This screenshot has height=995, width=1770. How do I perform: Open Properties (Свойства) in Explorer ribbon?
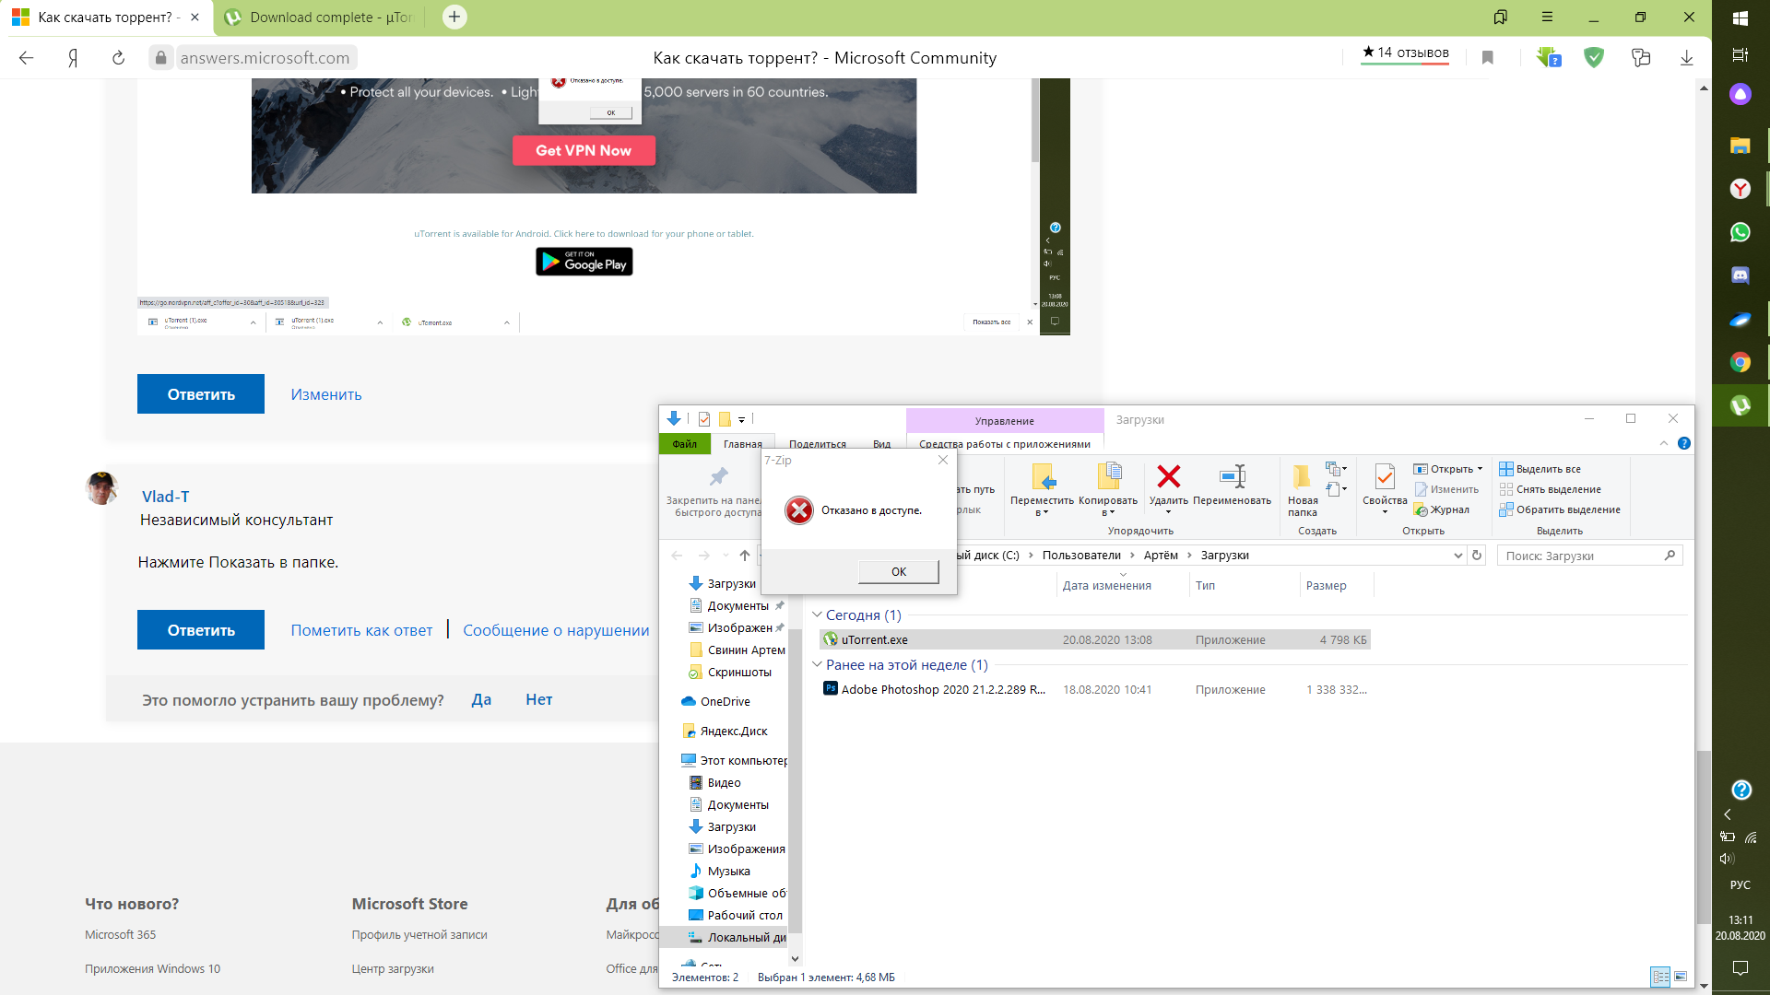pos(1385,488)
